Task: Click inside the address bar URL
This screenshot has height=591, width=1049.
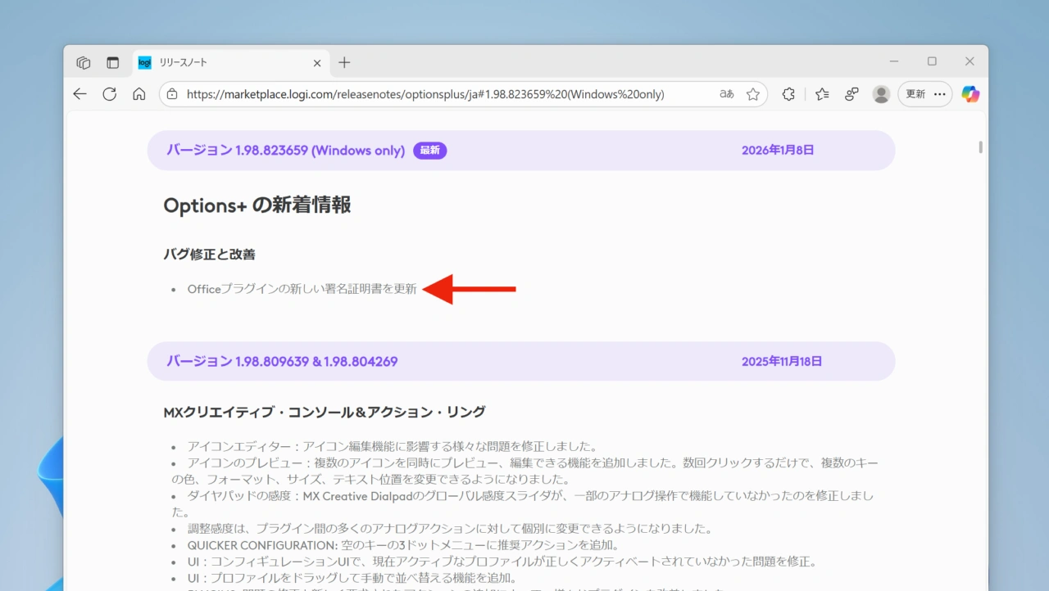Action: 410,94
